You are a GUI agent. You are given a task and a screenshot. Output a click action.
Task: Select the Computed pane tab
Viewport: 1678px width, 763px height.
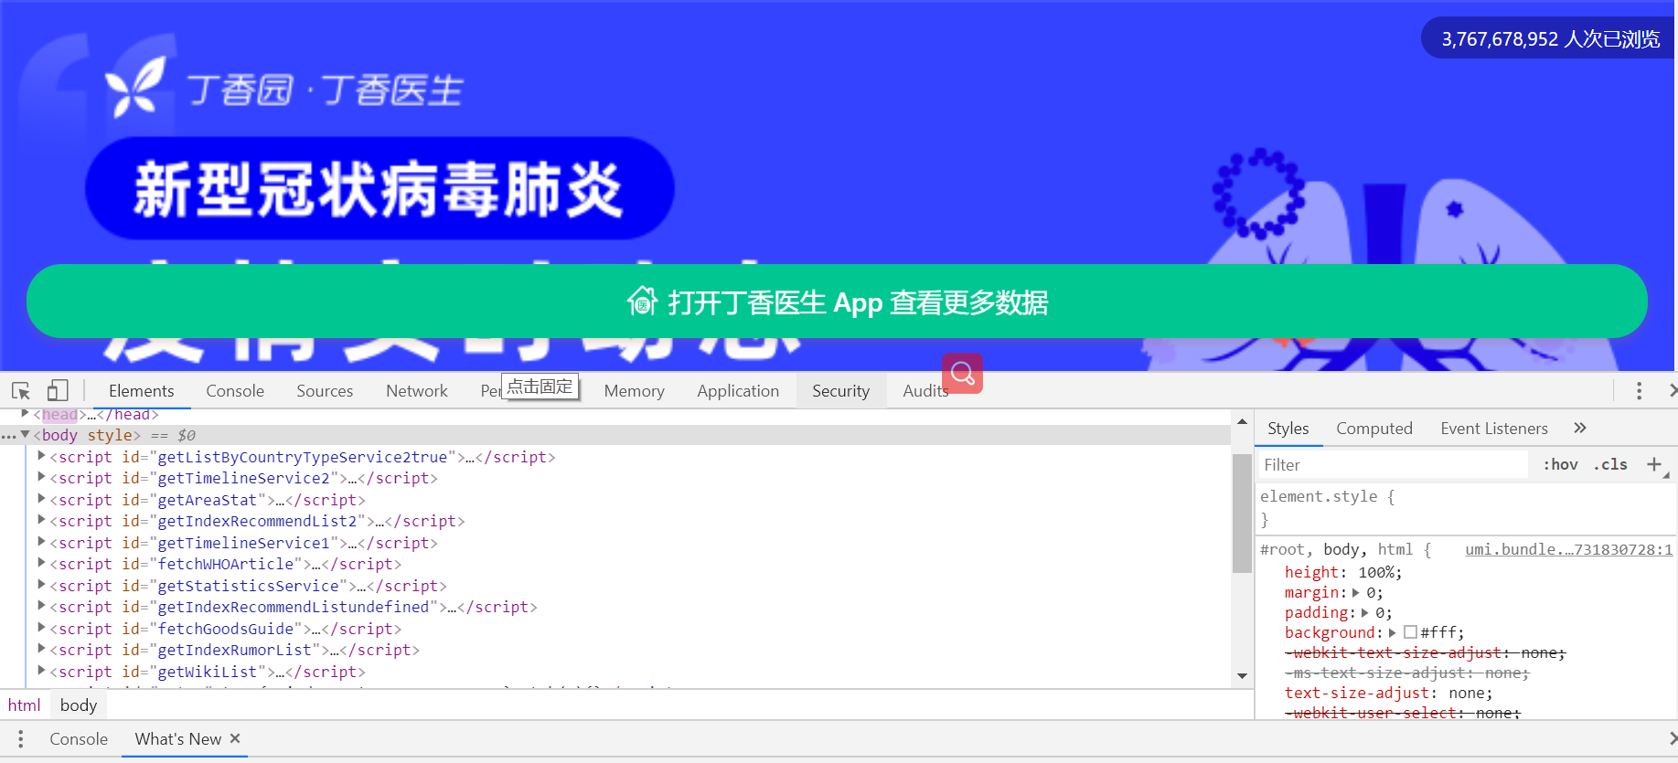point(1373,429)
